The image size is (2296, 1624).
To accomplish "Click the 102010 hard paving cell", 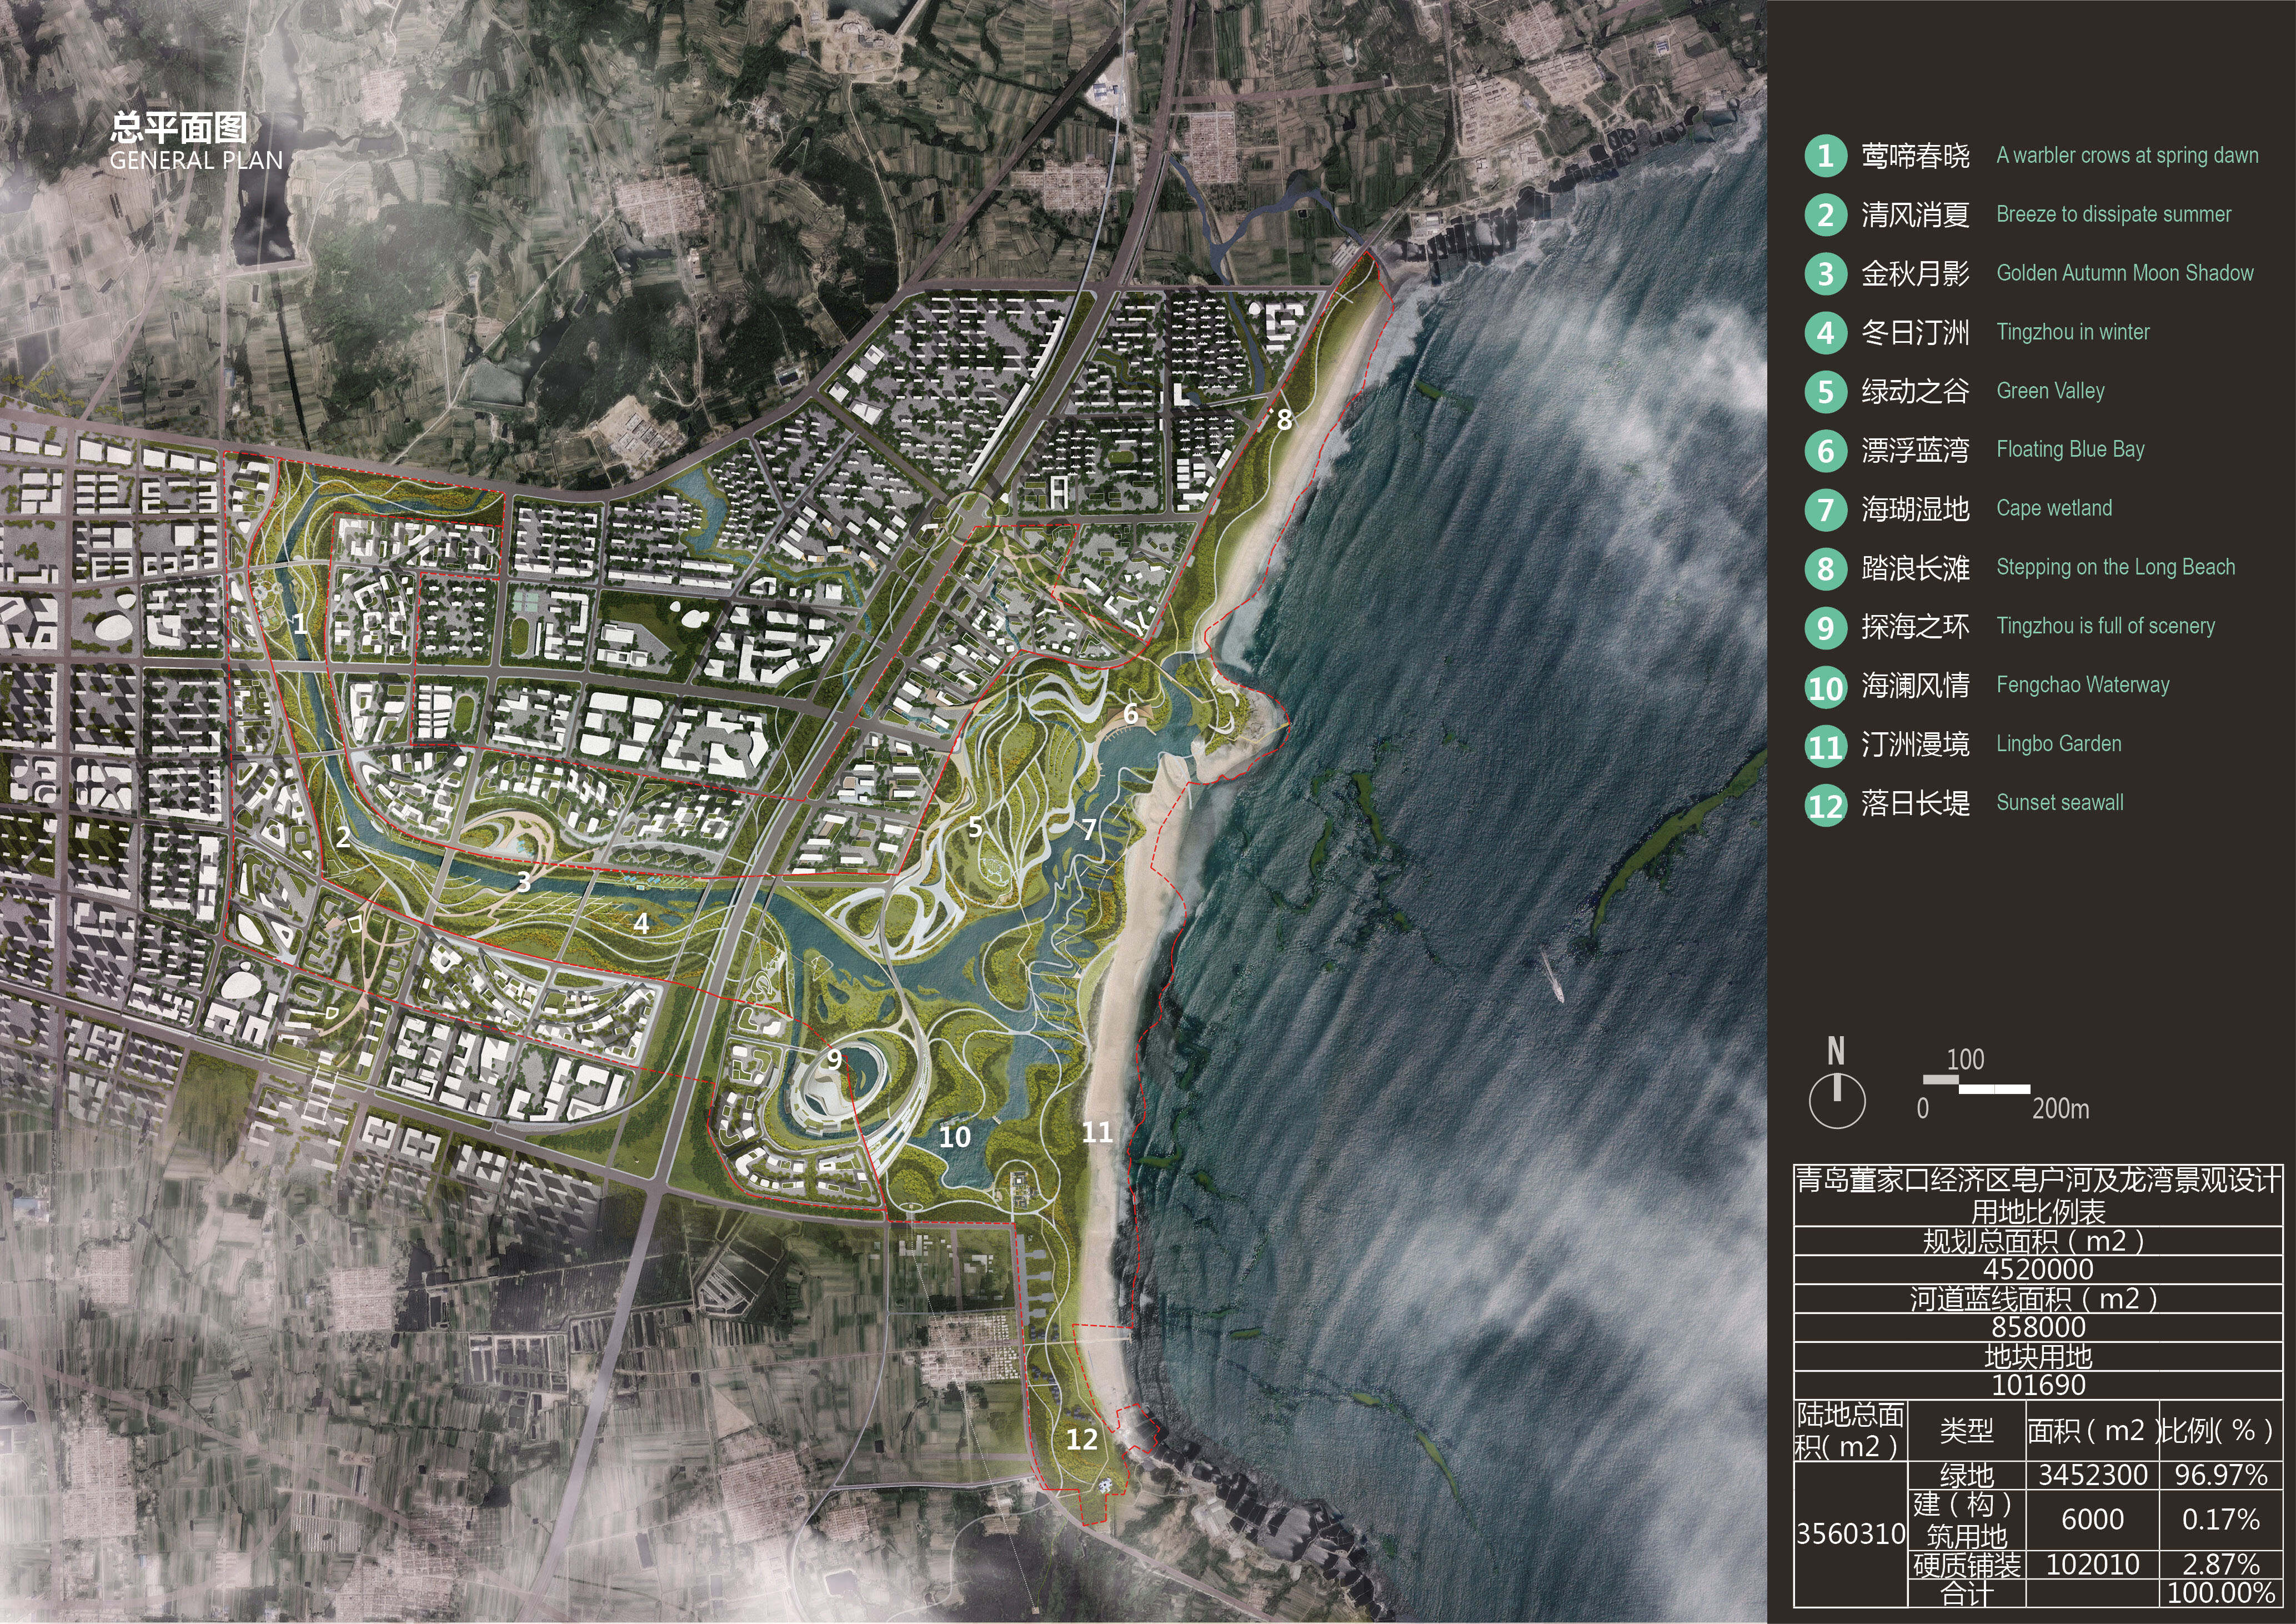I will [x=2093, y=1565].
